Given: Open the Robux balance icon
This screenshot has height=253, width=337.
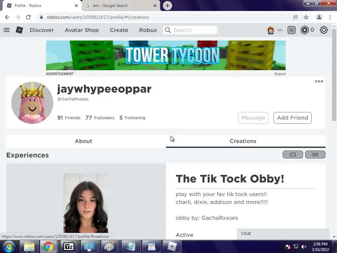Looking at the screenshot, I should pyautogui.click(x=304, y=30).
